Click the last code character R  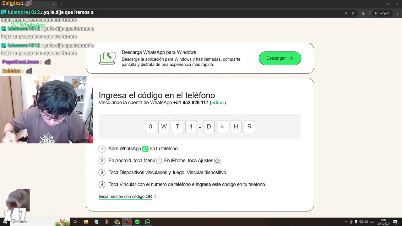click(x=249, y=126)
